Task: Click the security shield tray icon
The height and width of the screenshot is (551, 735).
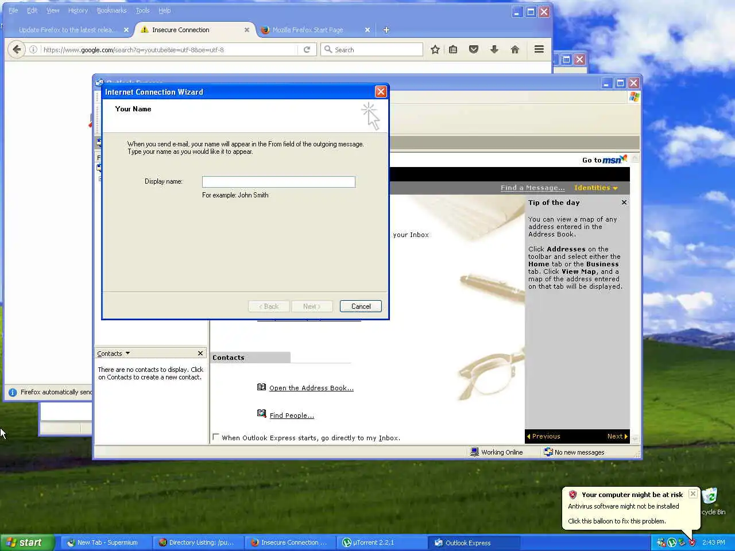Action: (x=692, y=542)
